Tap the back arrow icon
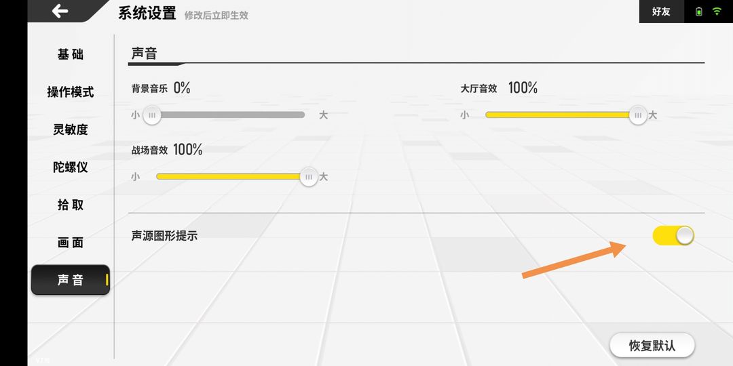The height and width of the screenshot is (366, 733). (60, 11)
